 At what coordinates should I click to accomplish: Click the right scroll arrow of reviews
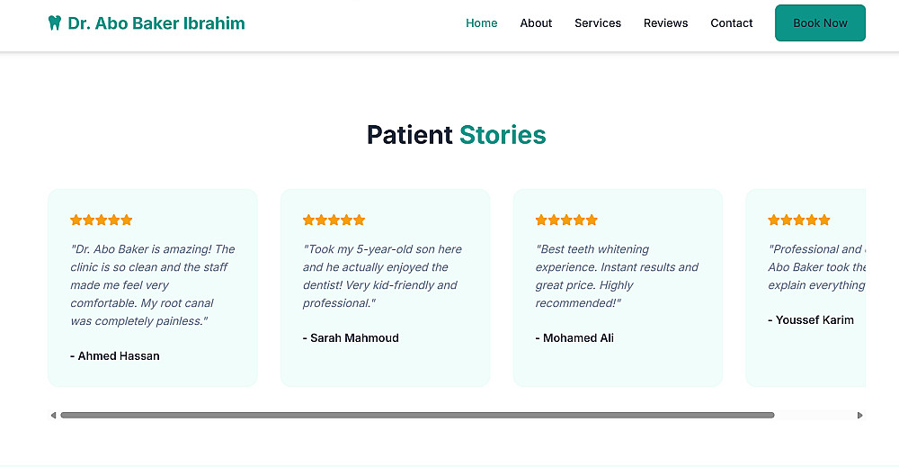coord(860,415)
